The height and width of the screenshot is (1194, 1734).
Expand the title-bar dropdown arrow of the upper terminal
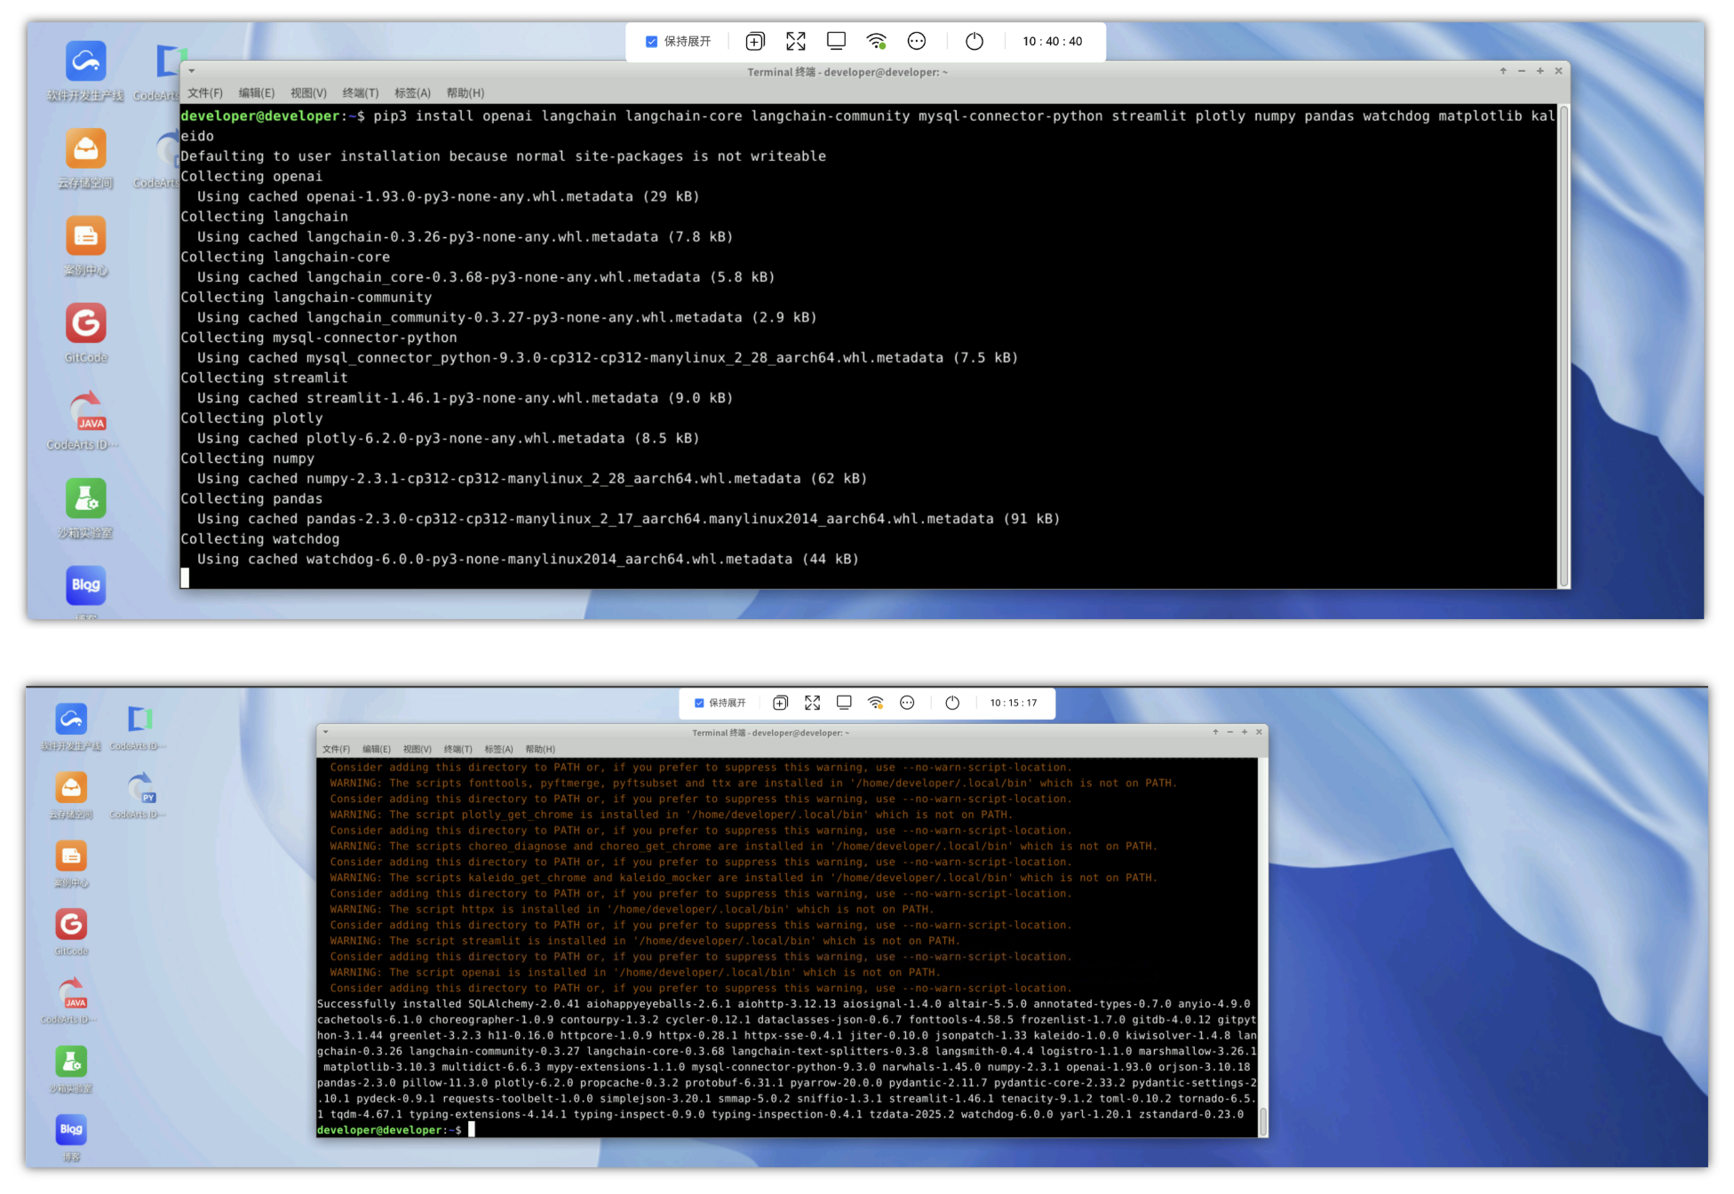[x=191, y=71]
